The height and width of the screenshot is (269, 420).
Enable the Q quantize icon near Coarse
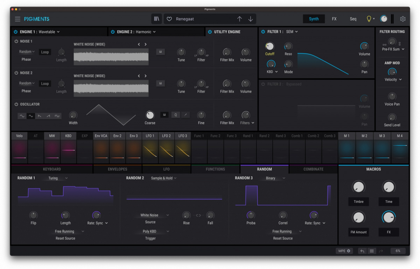coord(175,115)
